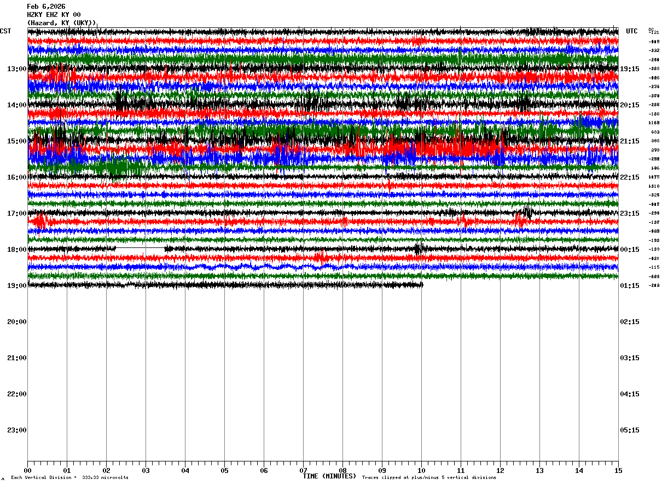This screenshot has width=662, height=485.
Task: Select the station code HZKY EHZ KY 00
Action: point(54,15)
